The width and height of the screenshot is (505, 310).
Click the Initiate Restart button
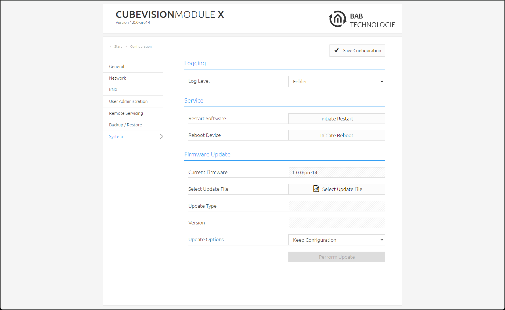[337, 118]
